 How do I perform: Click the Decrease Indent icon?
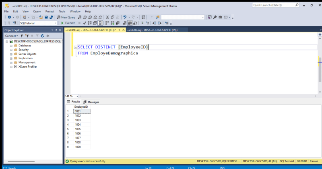pyautogui.click(x=154, y=23)
